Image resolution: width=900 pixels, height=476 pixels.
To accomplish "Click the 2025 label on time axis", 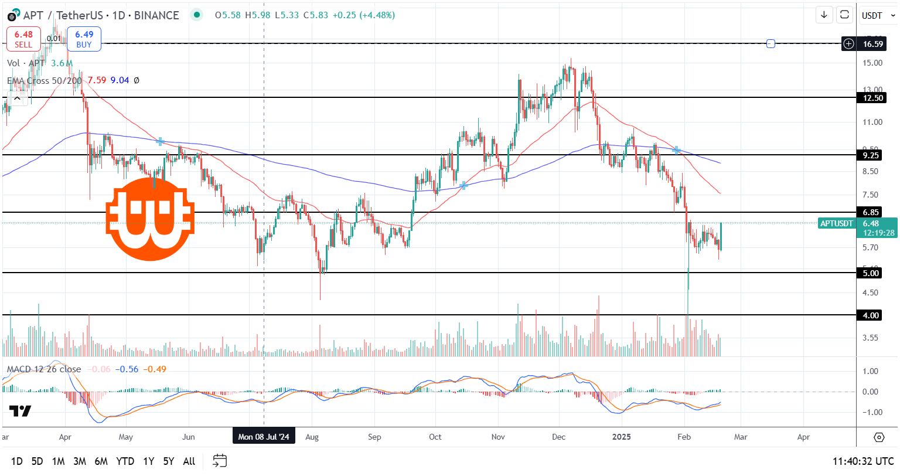I will [621, 437].
